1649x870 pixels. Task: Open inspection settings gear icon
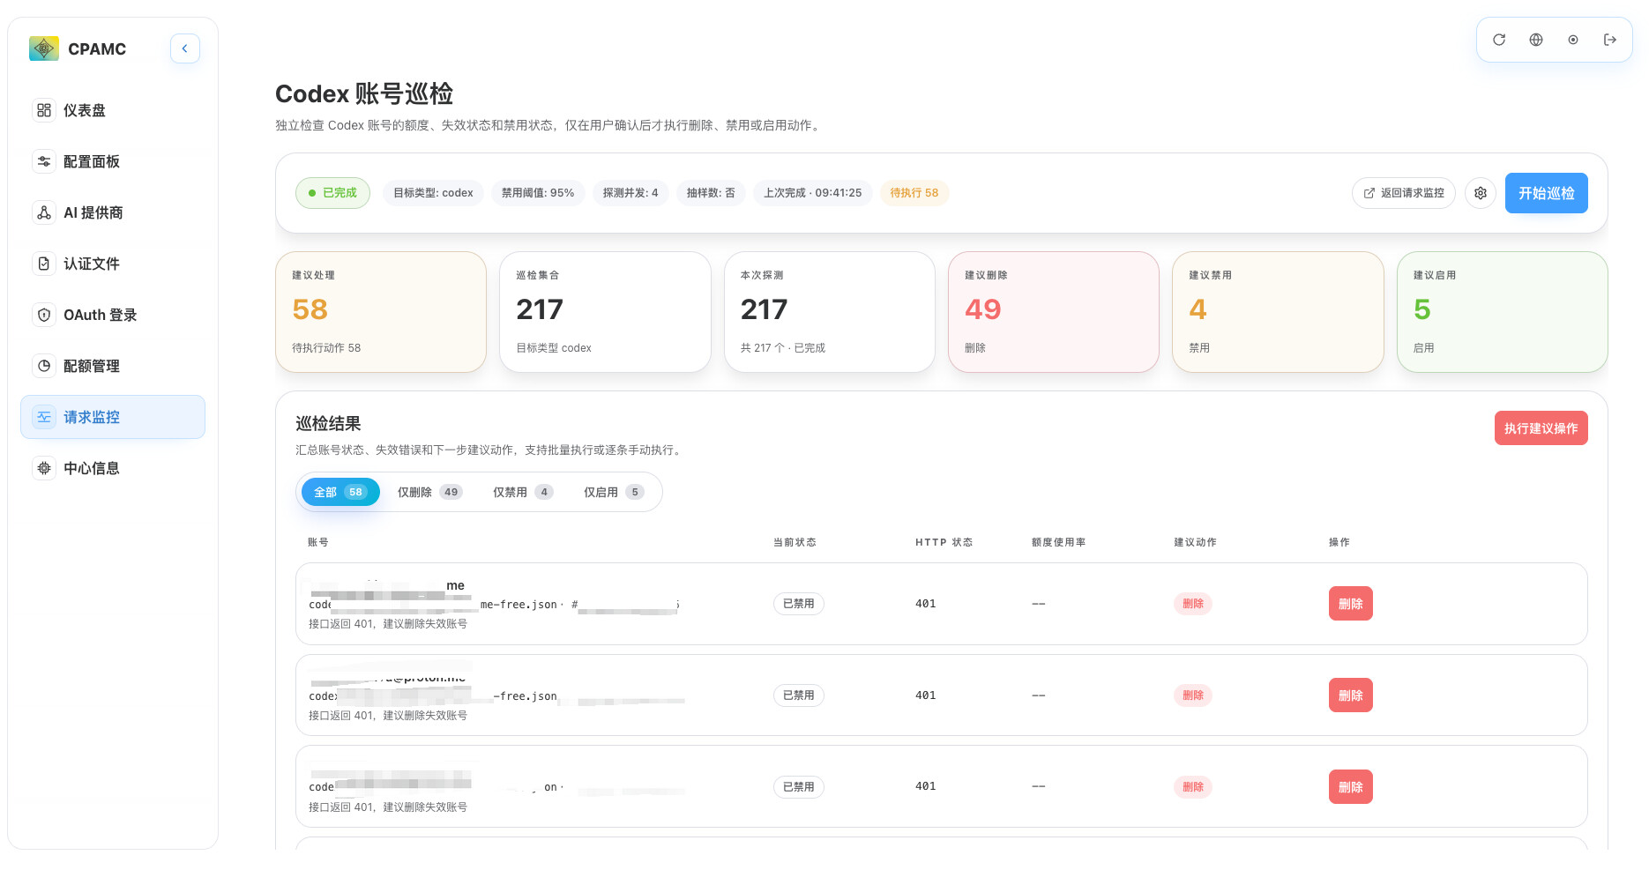(1481, 193)
